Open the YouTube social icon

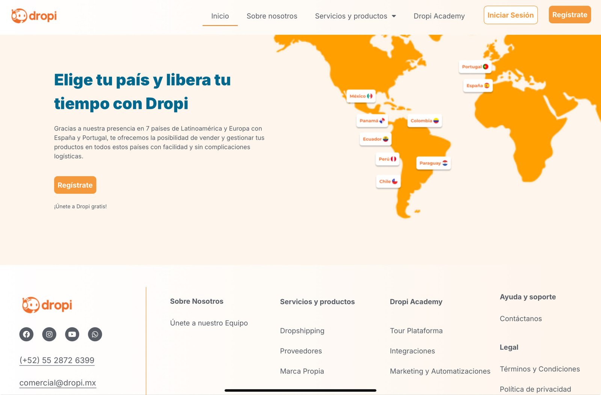72,334
